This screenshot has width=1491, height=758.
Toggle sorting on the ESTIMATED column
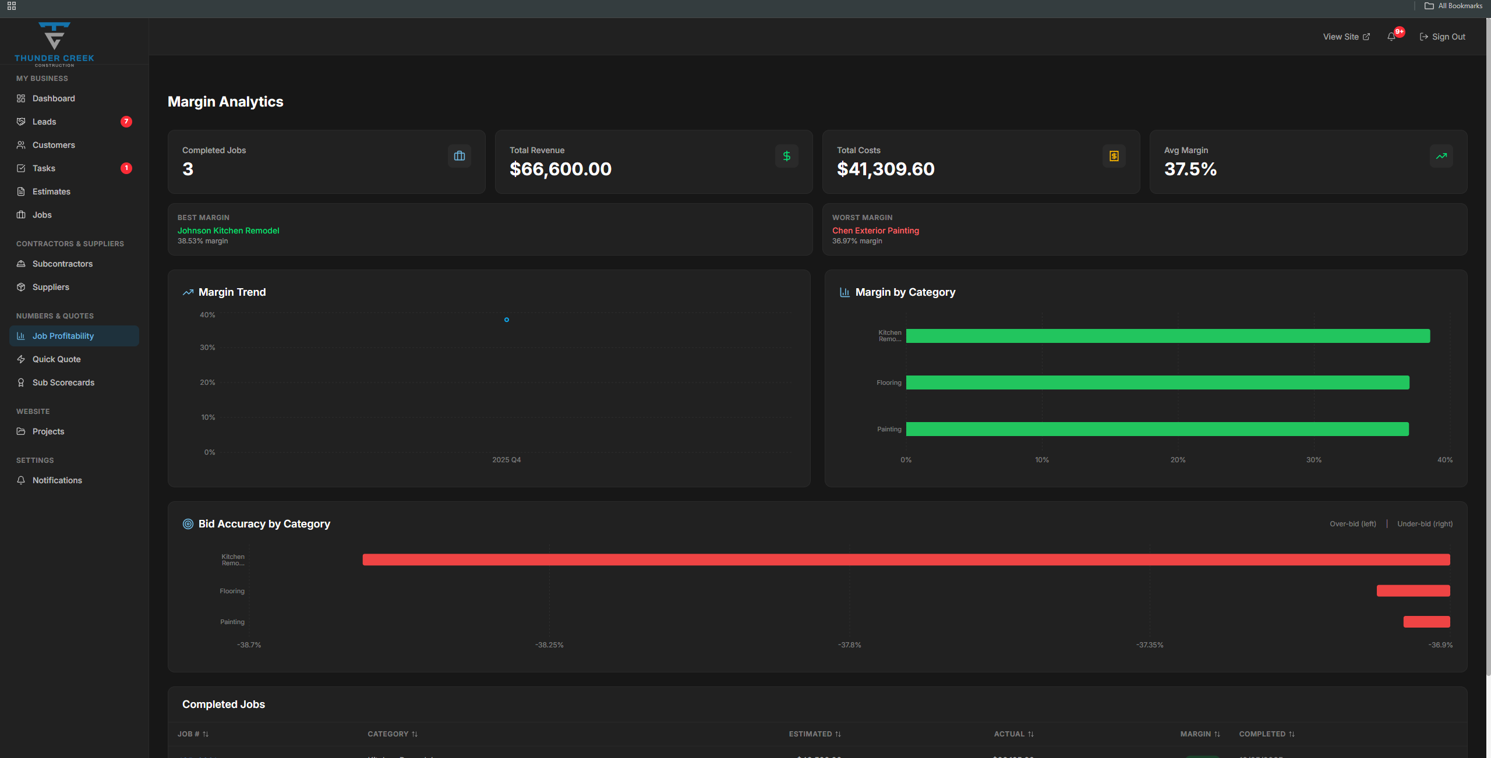815,734
